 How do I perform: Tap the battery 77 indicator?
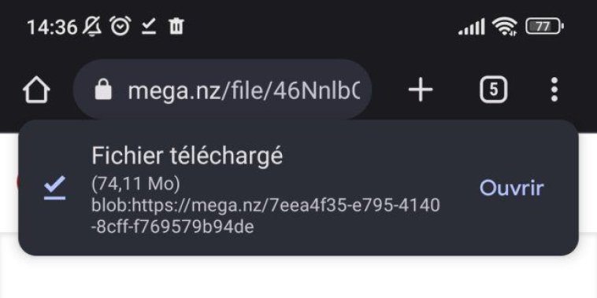544,27
